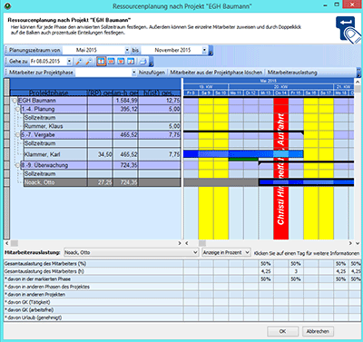Image resolution: width=363 pixels, height=342 pixels.
Task: Click the Abbrechen button
Action: [318, 331]
